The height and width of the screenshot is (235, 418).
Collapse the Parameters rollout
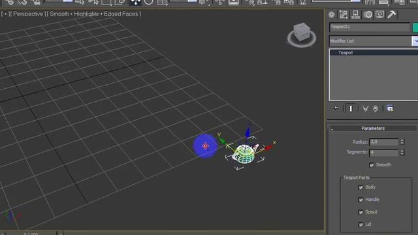click(373, 129)
